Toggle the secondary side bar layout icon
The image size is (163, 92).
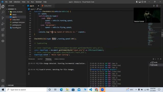tap(142, 2)
